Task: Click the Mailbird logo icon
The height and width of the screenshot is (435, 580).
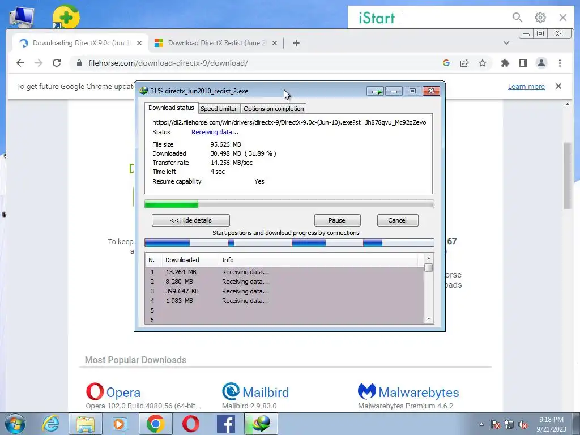Action: [x=231, y=391]
